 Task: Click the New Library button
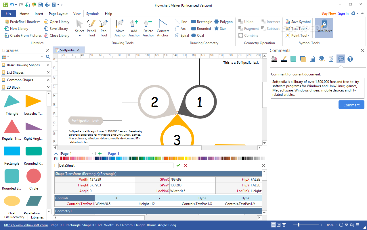pos(16,29)
